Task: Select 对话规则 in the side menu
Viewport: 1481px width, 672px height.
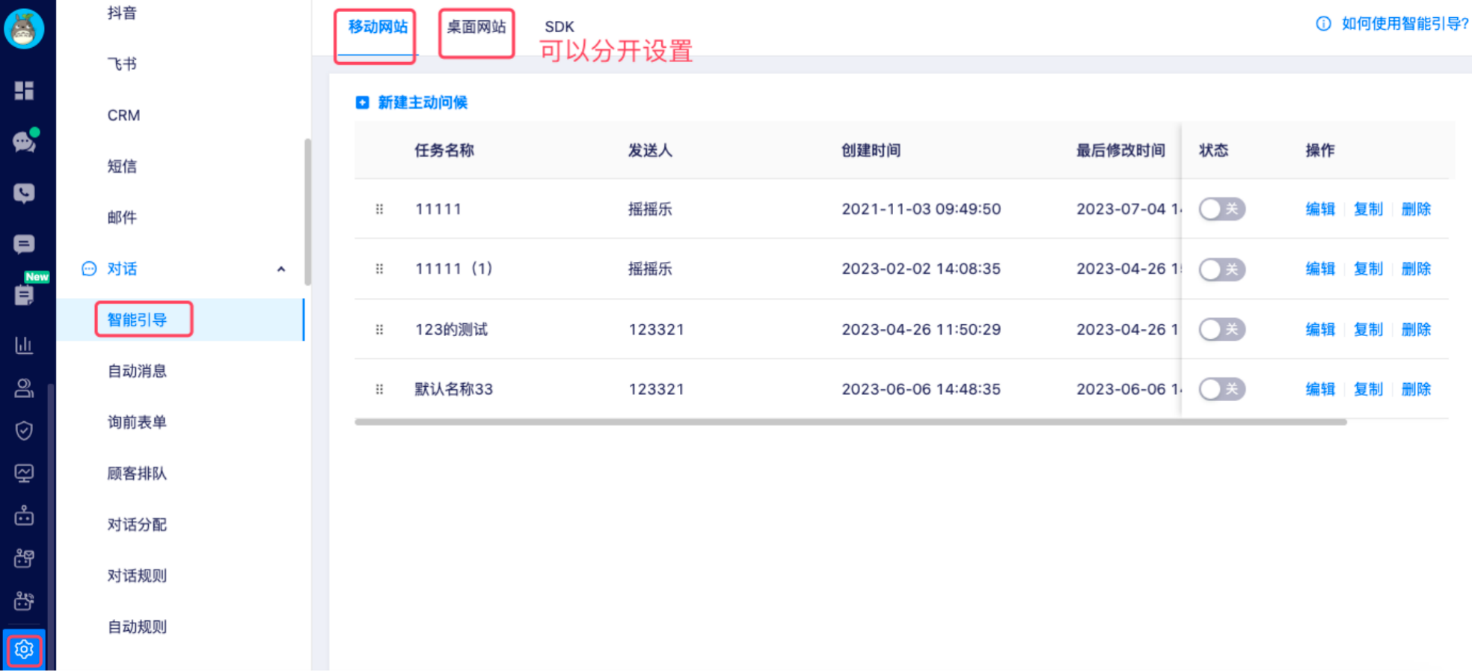Action: [x=137, y=575]
